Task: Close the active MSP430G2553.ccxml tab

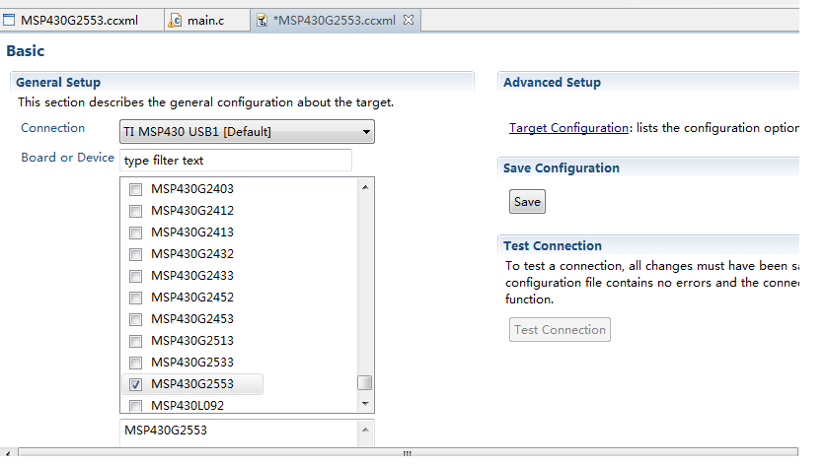Action: pos(409,20)
